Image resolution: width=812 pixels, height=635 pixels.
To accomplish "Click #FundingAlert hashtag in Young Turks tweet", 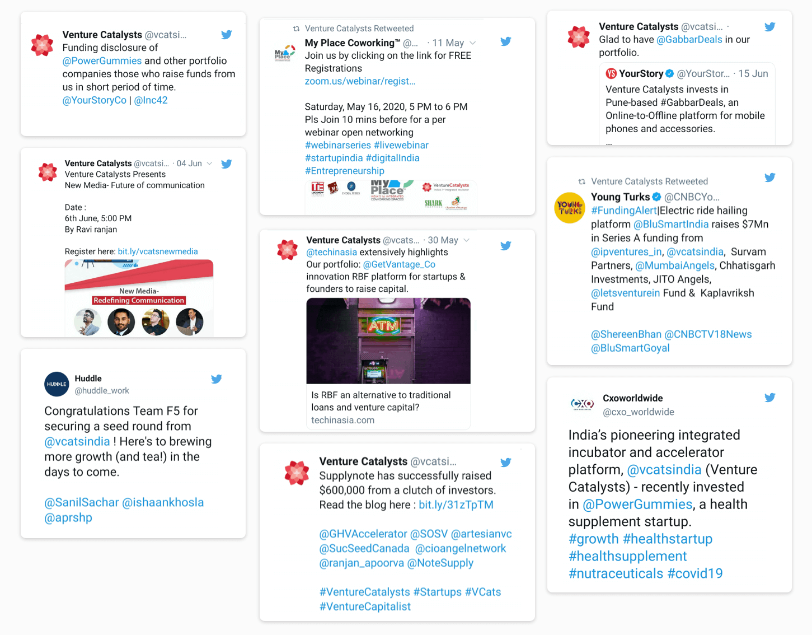I will [624, 211].
